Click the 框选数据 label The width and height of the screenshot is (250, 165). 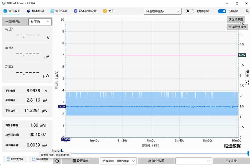point(232,146)
